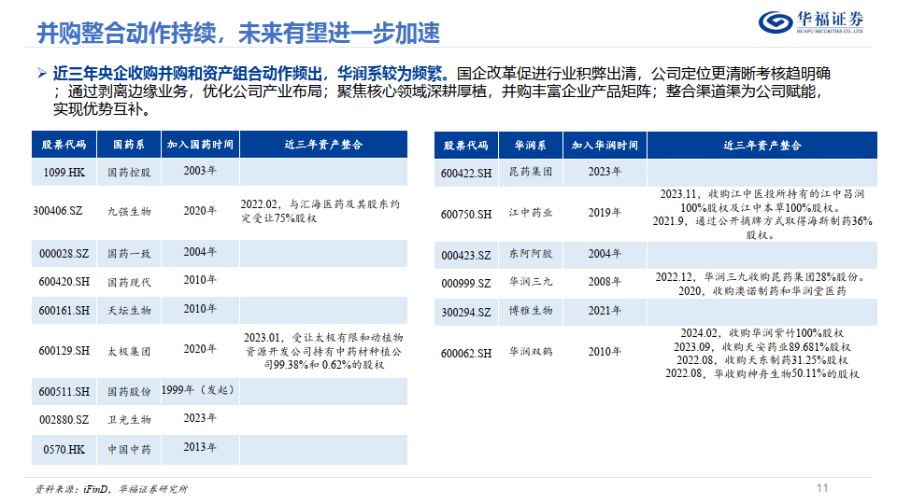Click company name 国药控股
This screenshot has width=897, height=504.
129,172
